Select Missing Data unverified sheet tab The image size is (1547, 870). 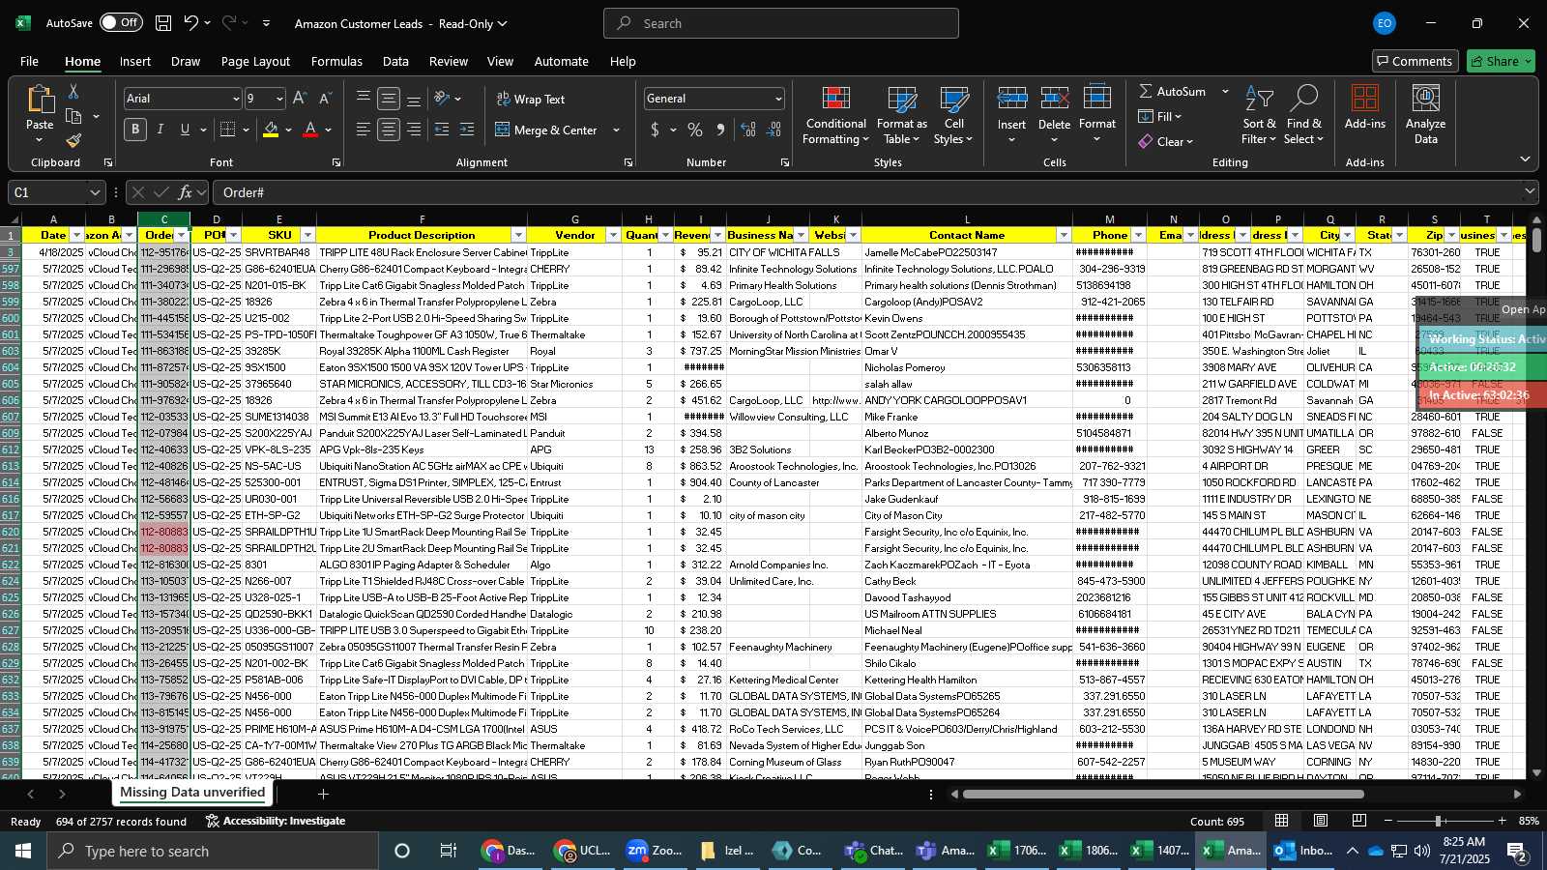(x=192, y=793)
